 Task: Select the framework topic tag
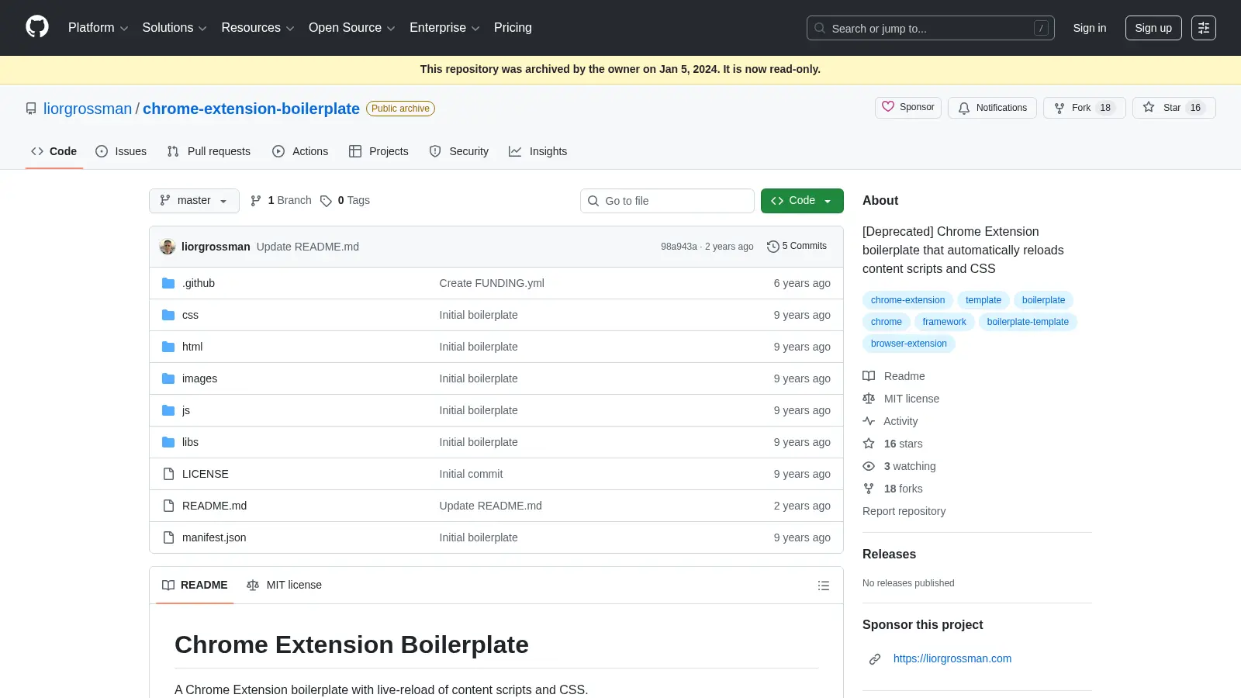pos(944,322)
